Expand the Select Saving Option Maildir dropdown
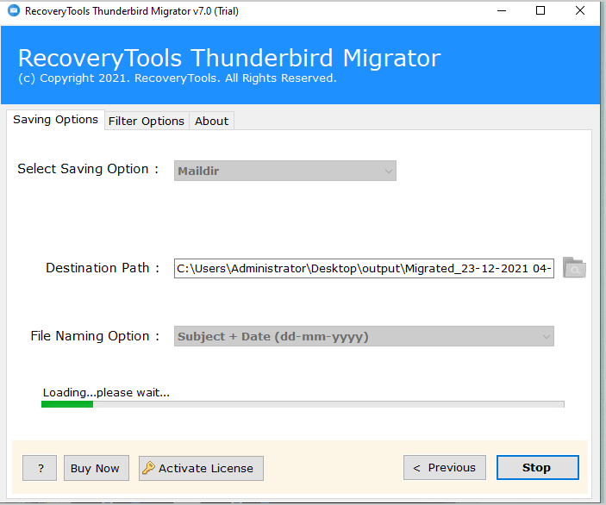 [x=285, y=171]
